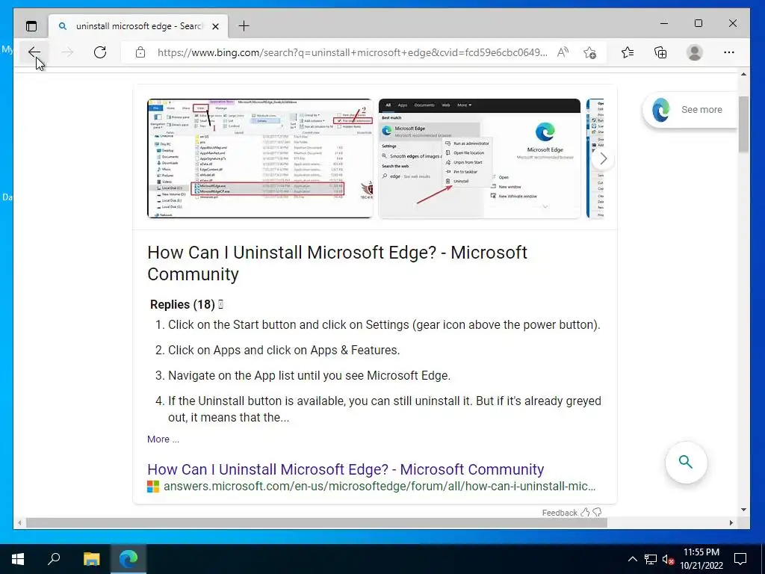The height and width of the screenshot is (574, 765).
Task: Give thumbs up feedback
Action: point(585,512)
